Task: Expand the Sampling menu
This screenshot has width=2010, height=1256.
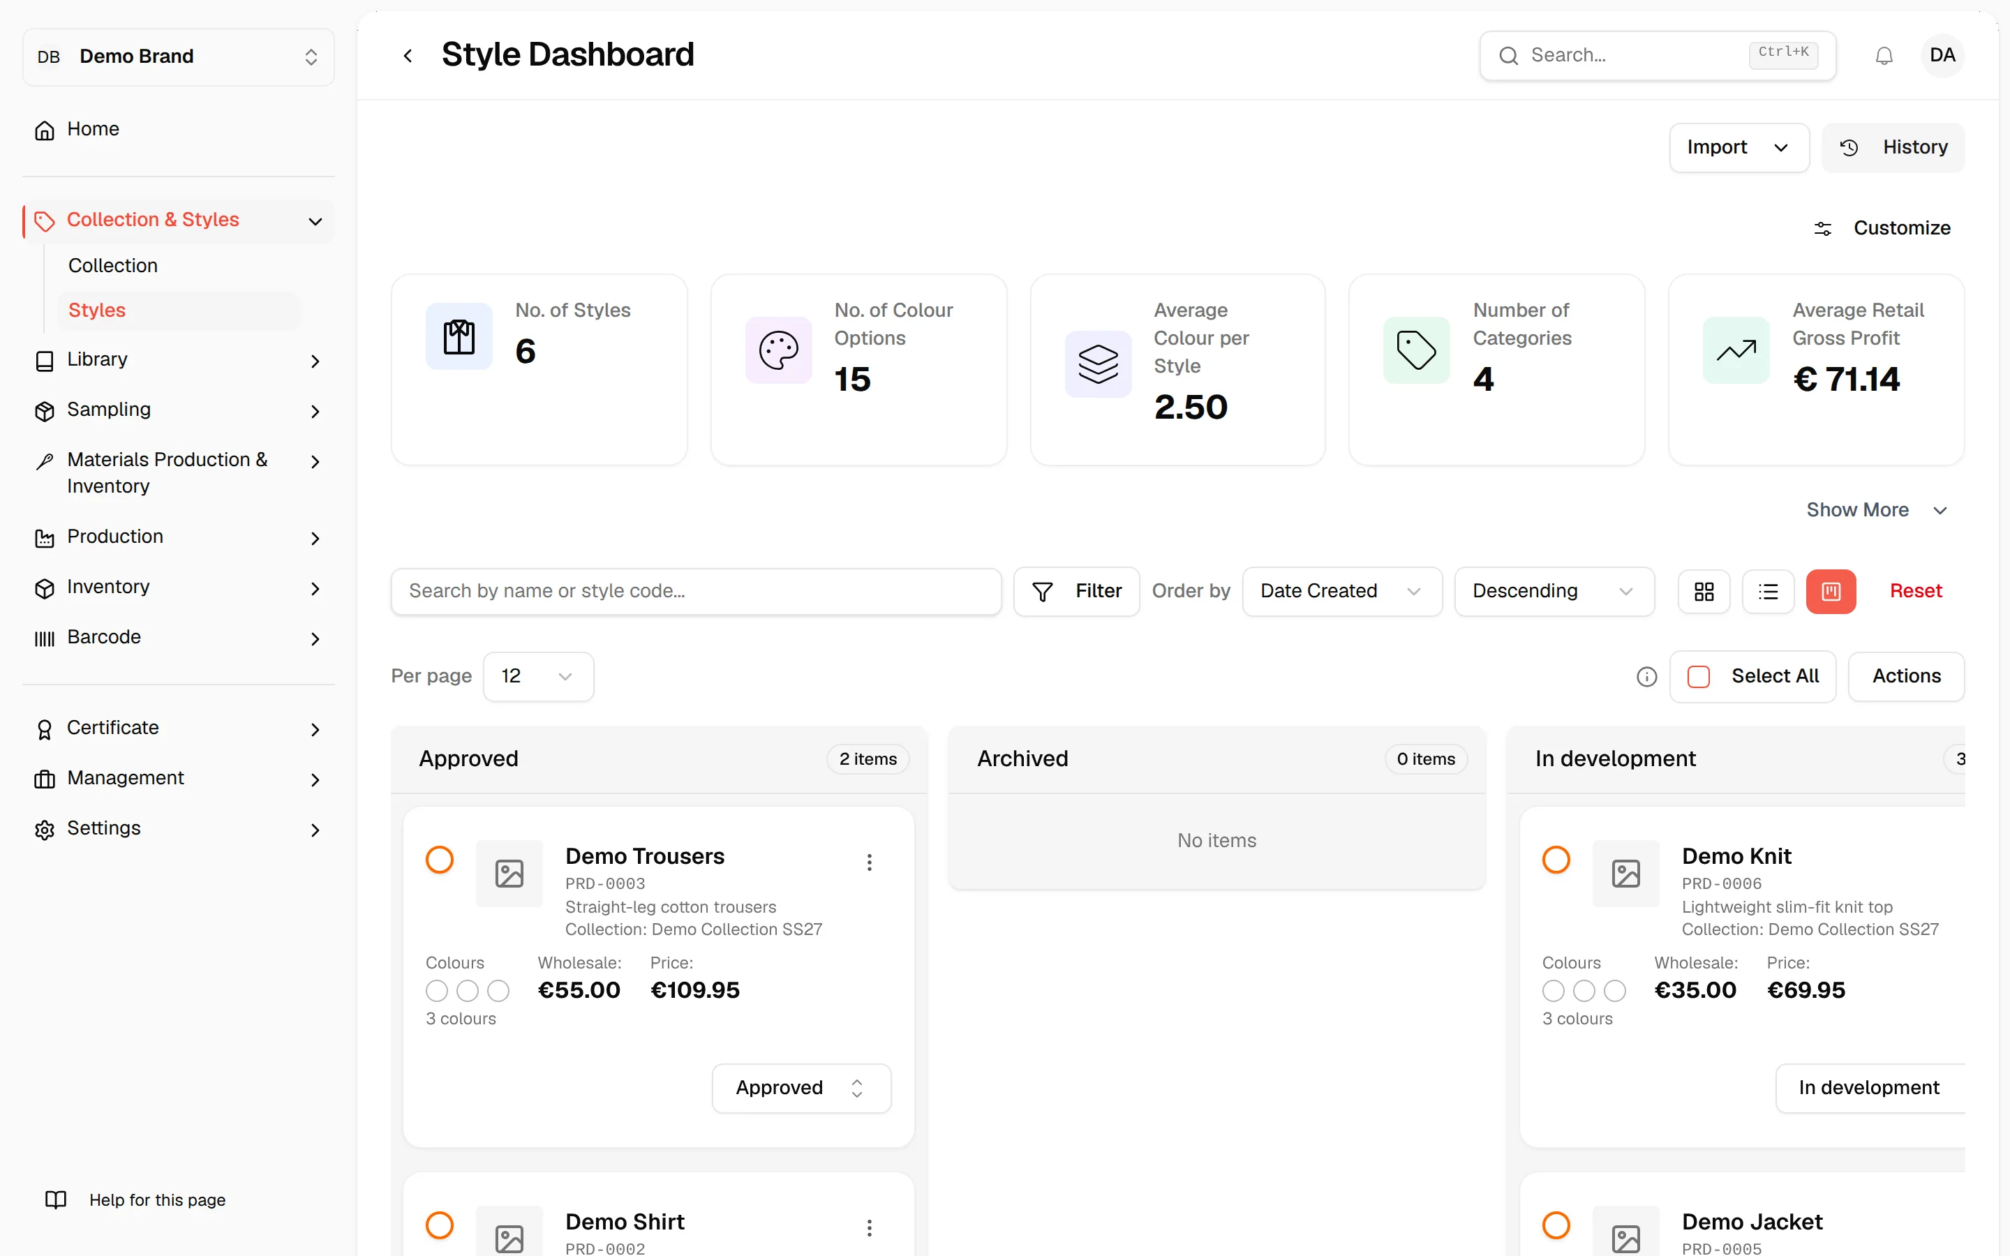Action: [x=179, y=410]
